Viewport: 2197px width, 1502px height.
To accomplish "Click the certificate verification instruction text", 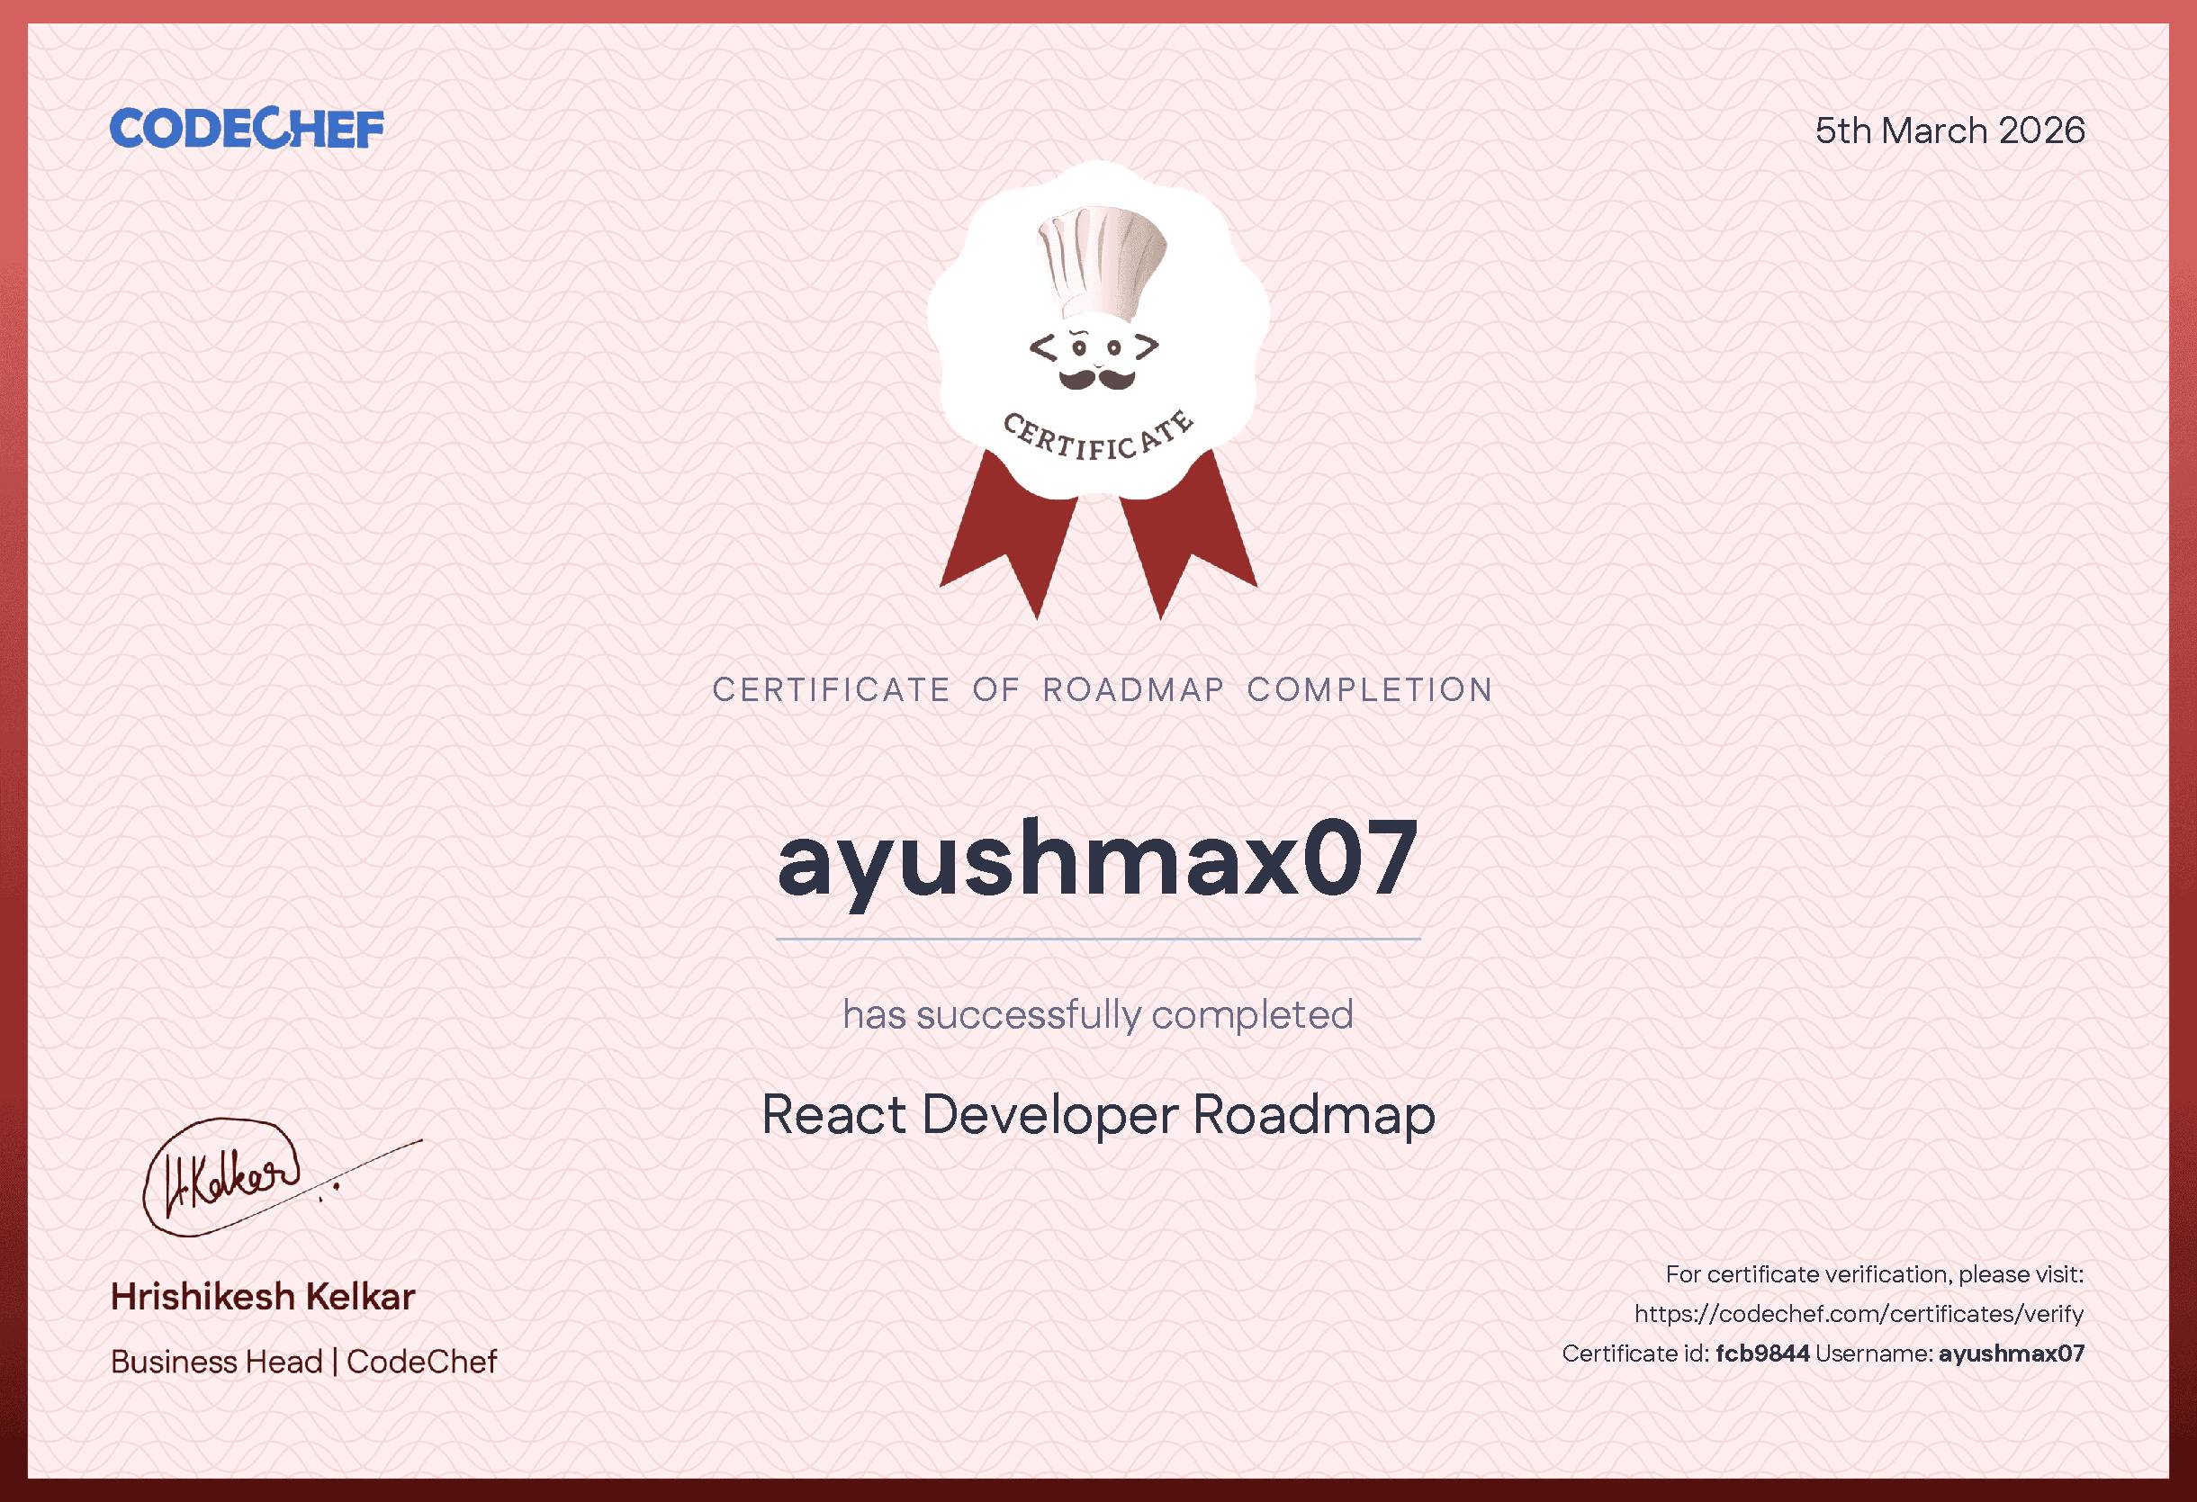I will pyautogui.click(x=1875, y=1274).
